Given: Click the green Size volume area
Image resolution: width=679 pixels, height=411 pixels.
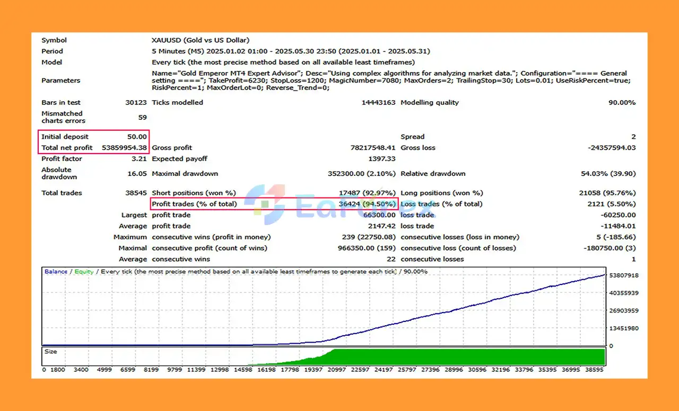Looking at the screenshot, I should click(x=467, y=357).
